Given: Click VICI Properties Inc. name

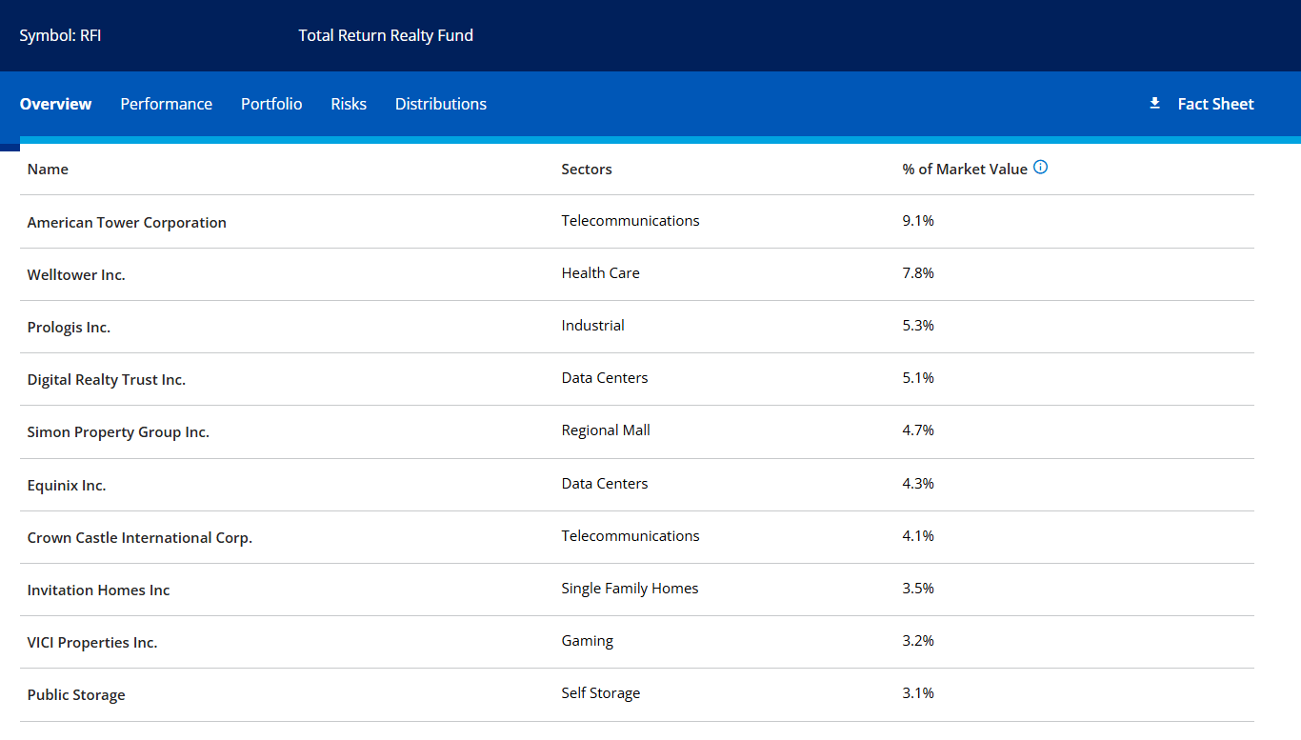Looking at the screenshot, I should tap(92, 643).
